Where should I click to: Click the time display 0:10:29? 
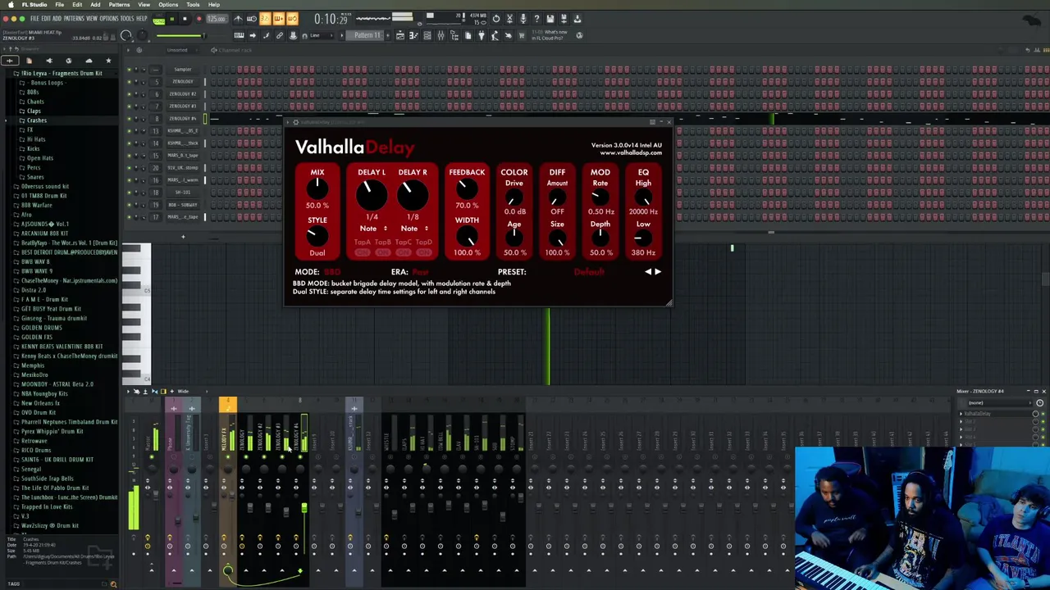[x=331, y=19]
